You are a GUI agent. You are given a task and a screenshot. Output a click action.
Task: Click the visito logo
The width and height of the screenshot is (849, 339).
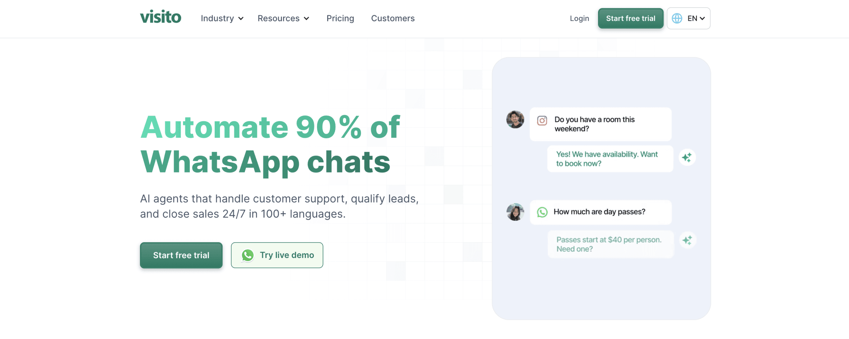click(160, 18)
